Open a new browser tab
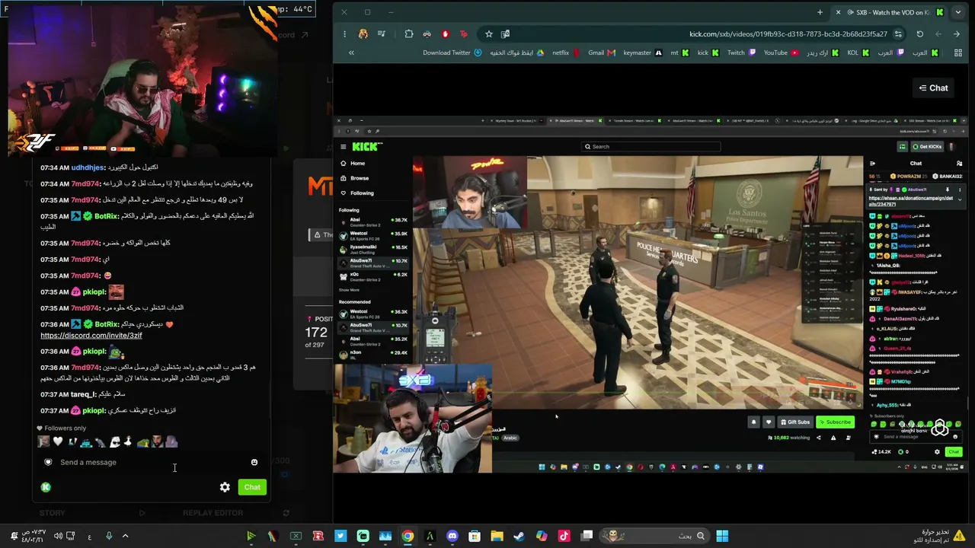975x548 pixels. click(820, 12)
